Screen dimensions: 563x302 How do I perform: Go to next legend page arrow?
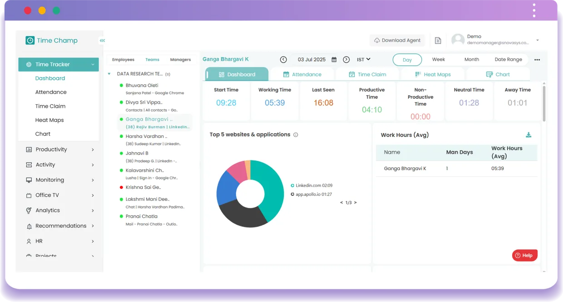(356, 203)
